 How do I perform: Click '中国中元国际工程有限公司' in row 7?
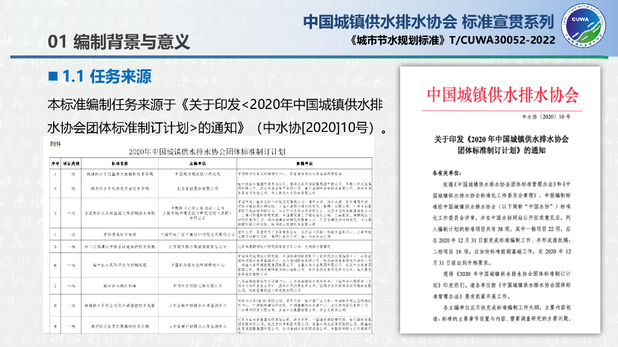tap(197, 286)
